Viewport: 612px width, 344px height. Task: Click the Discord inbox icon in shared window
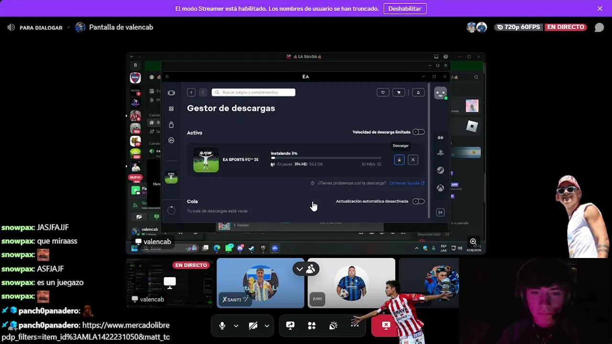point(436,56)
